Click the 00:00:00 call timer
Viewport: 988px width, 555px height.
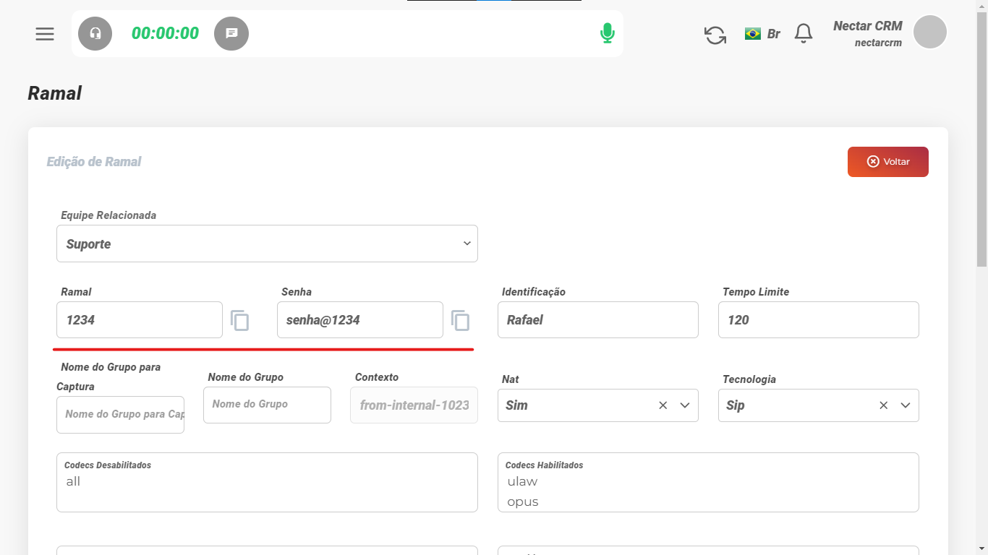(x=165, y=33)
